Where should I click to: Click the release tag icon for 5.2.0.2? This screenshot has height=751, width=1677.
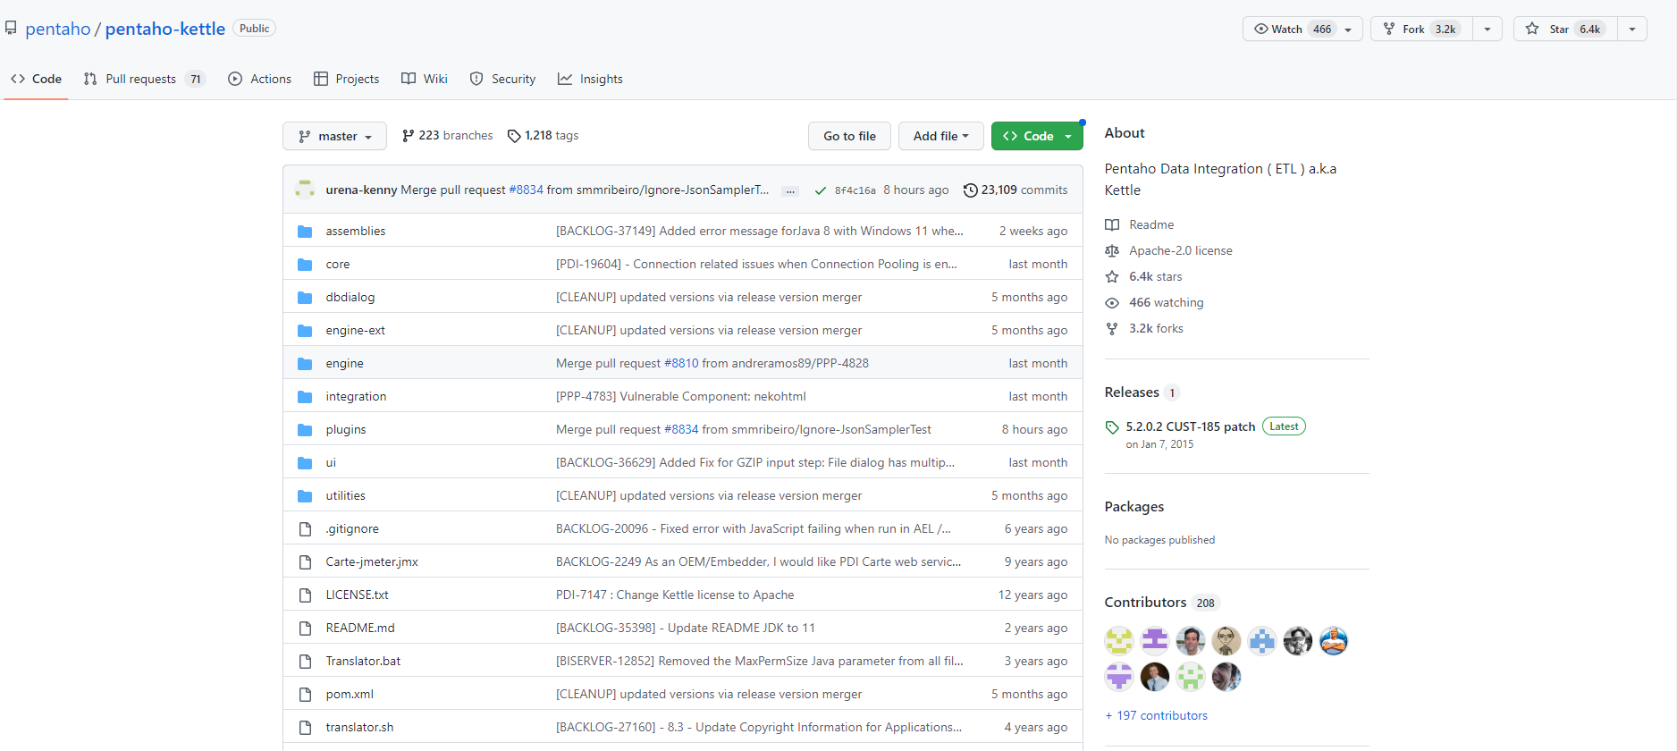tap(1112, 427)
